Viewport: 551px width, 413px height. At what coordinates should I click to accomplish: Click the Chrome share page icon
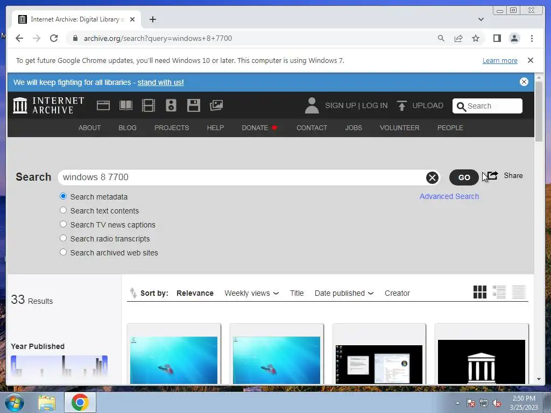pyautogui.click(x=458, y=38)
